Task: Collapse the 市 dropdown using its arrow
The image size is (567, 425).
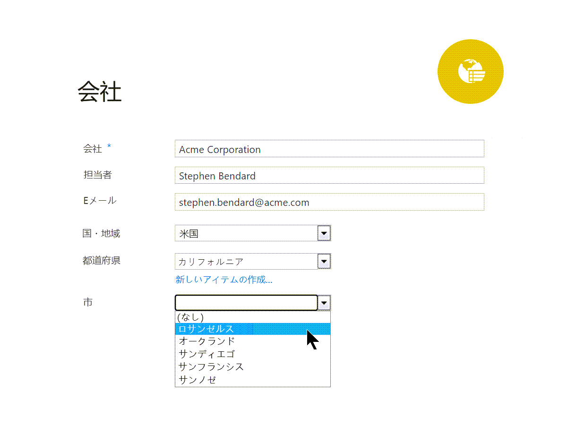Action: (324, 303)
